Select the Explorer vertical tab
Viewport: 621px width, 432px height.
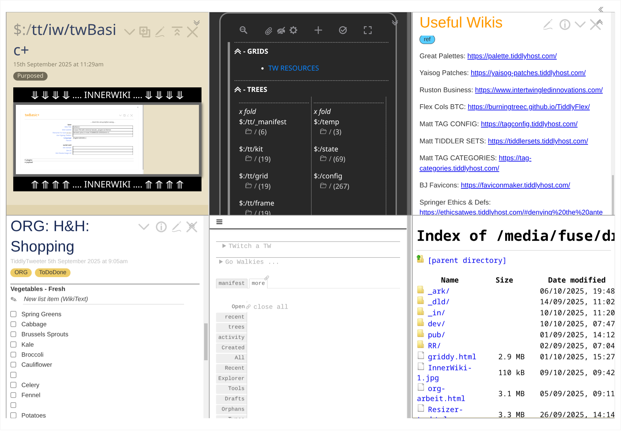click(231, 378)
